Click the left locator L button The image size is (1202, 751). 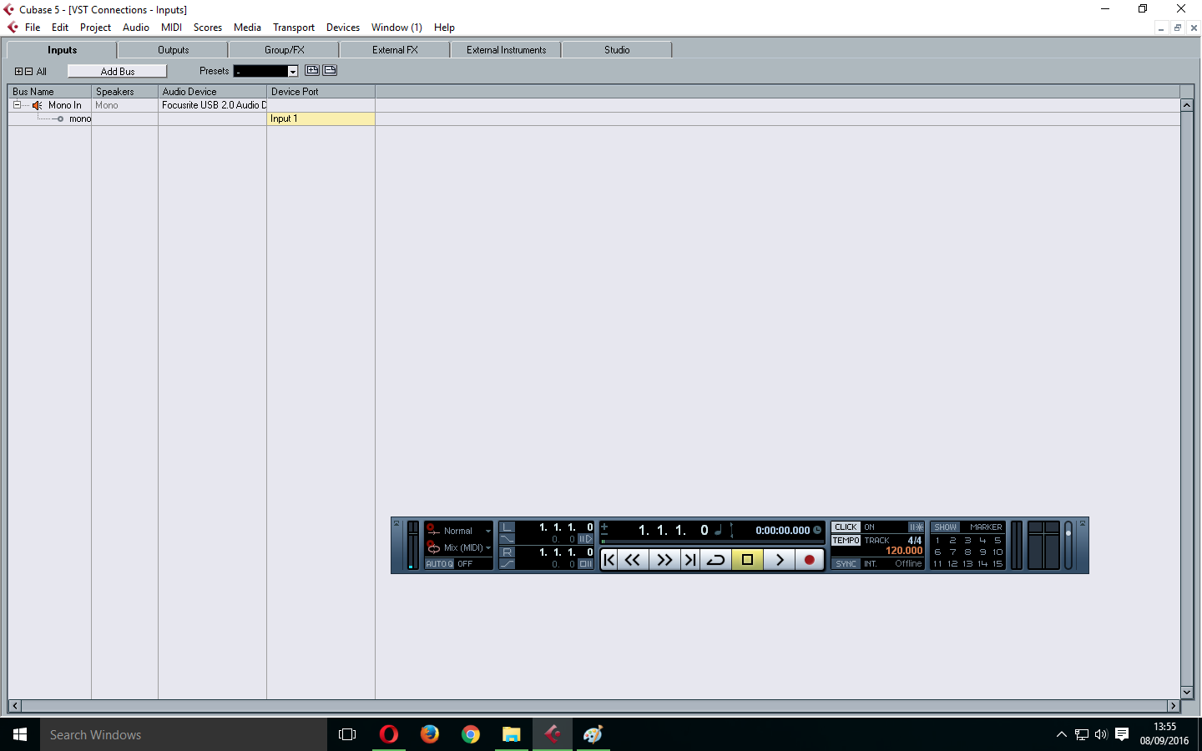tap(507, 527)
